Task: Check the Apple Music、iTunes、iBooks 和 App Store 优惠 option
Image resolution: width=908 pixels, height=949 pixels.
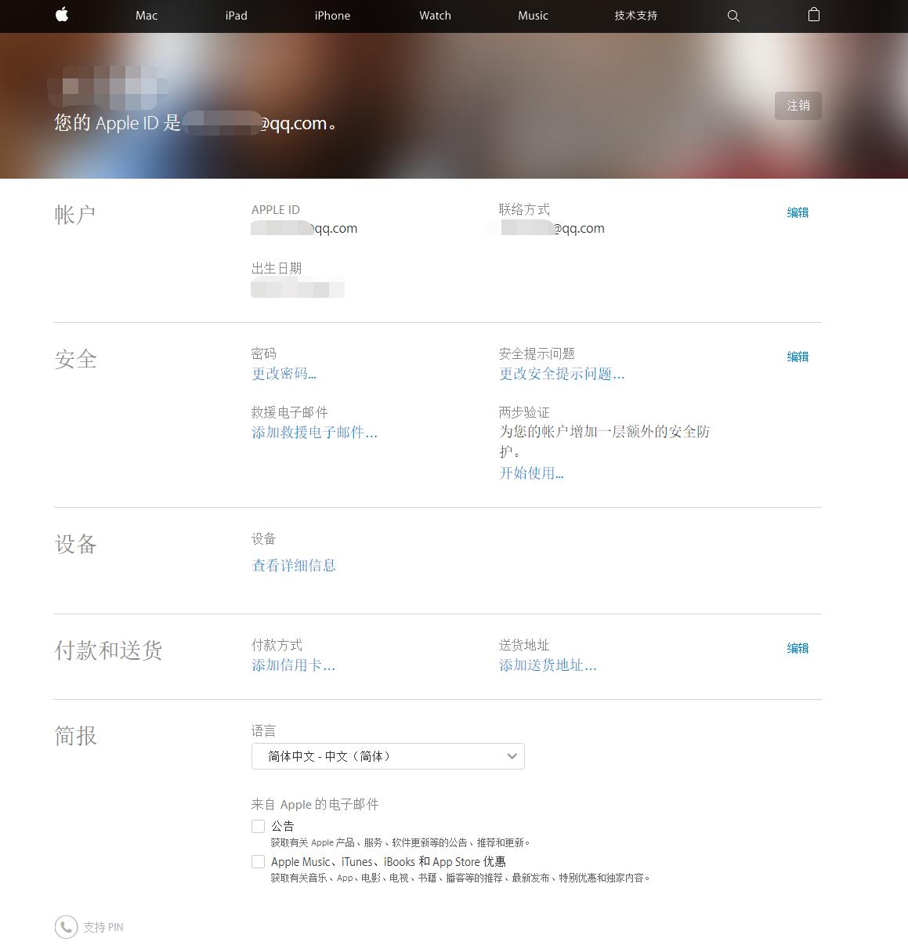Action: pos(258,861)
